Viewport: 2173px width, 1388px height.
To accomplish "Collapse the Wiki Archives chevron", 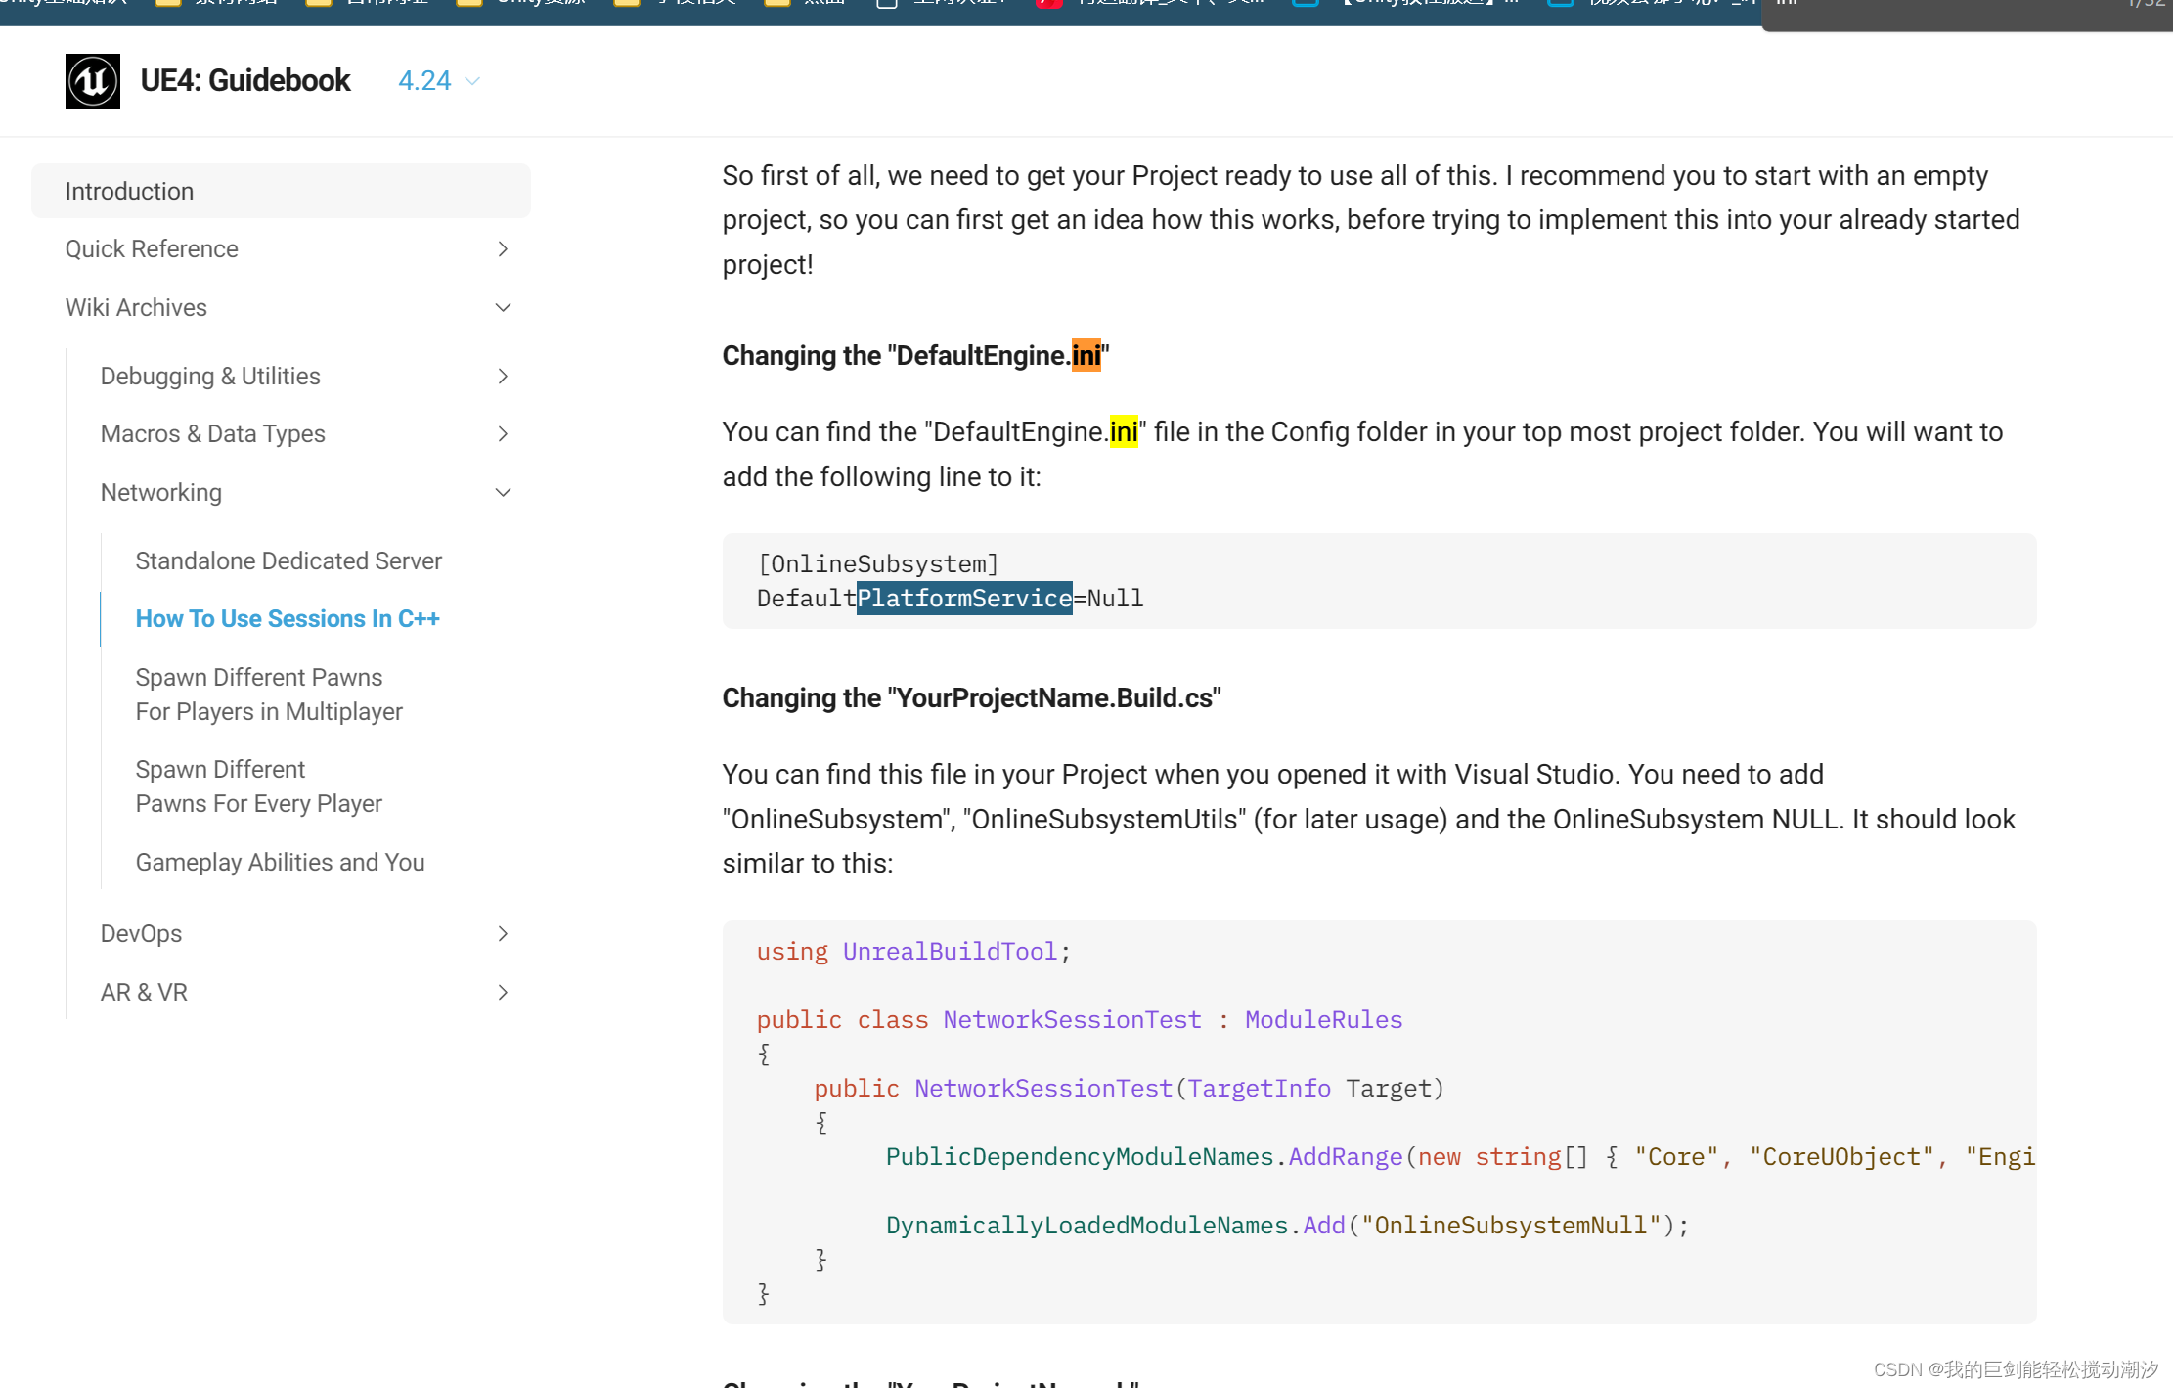I will 503,308.
